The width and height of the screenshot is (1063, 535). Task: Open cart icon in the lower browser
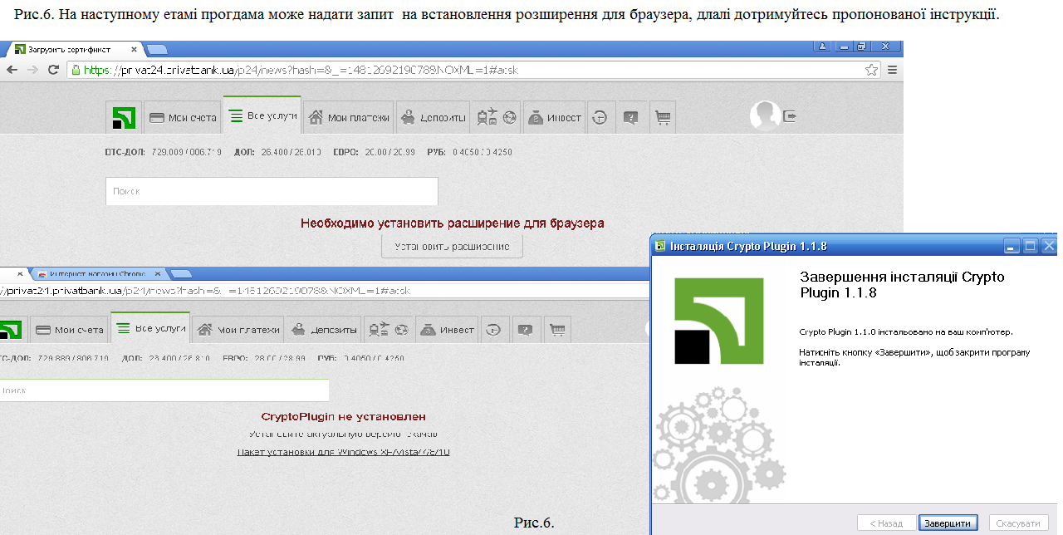(556, 330)
